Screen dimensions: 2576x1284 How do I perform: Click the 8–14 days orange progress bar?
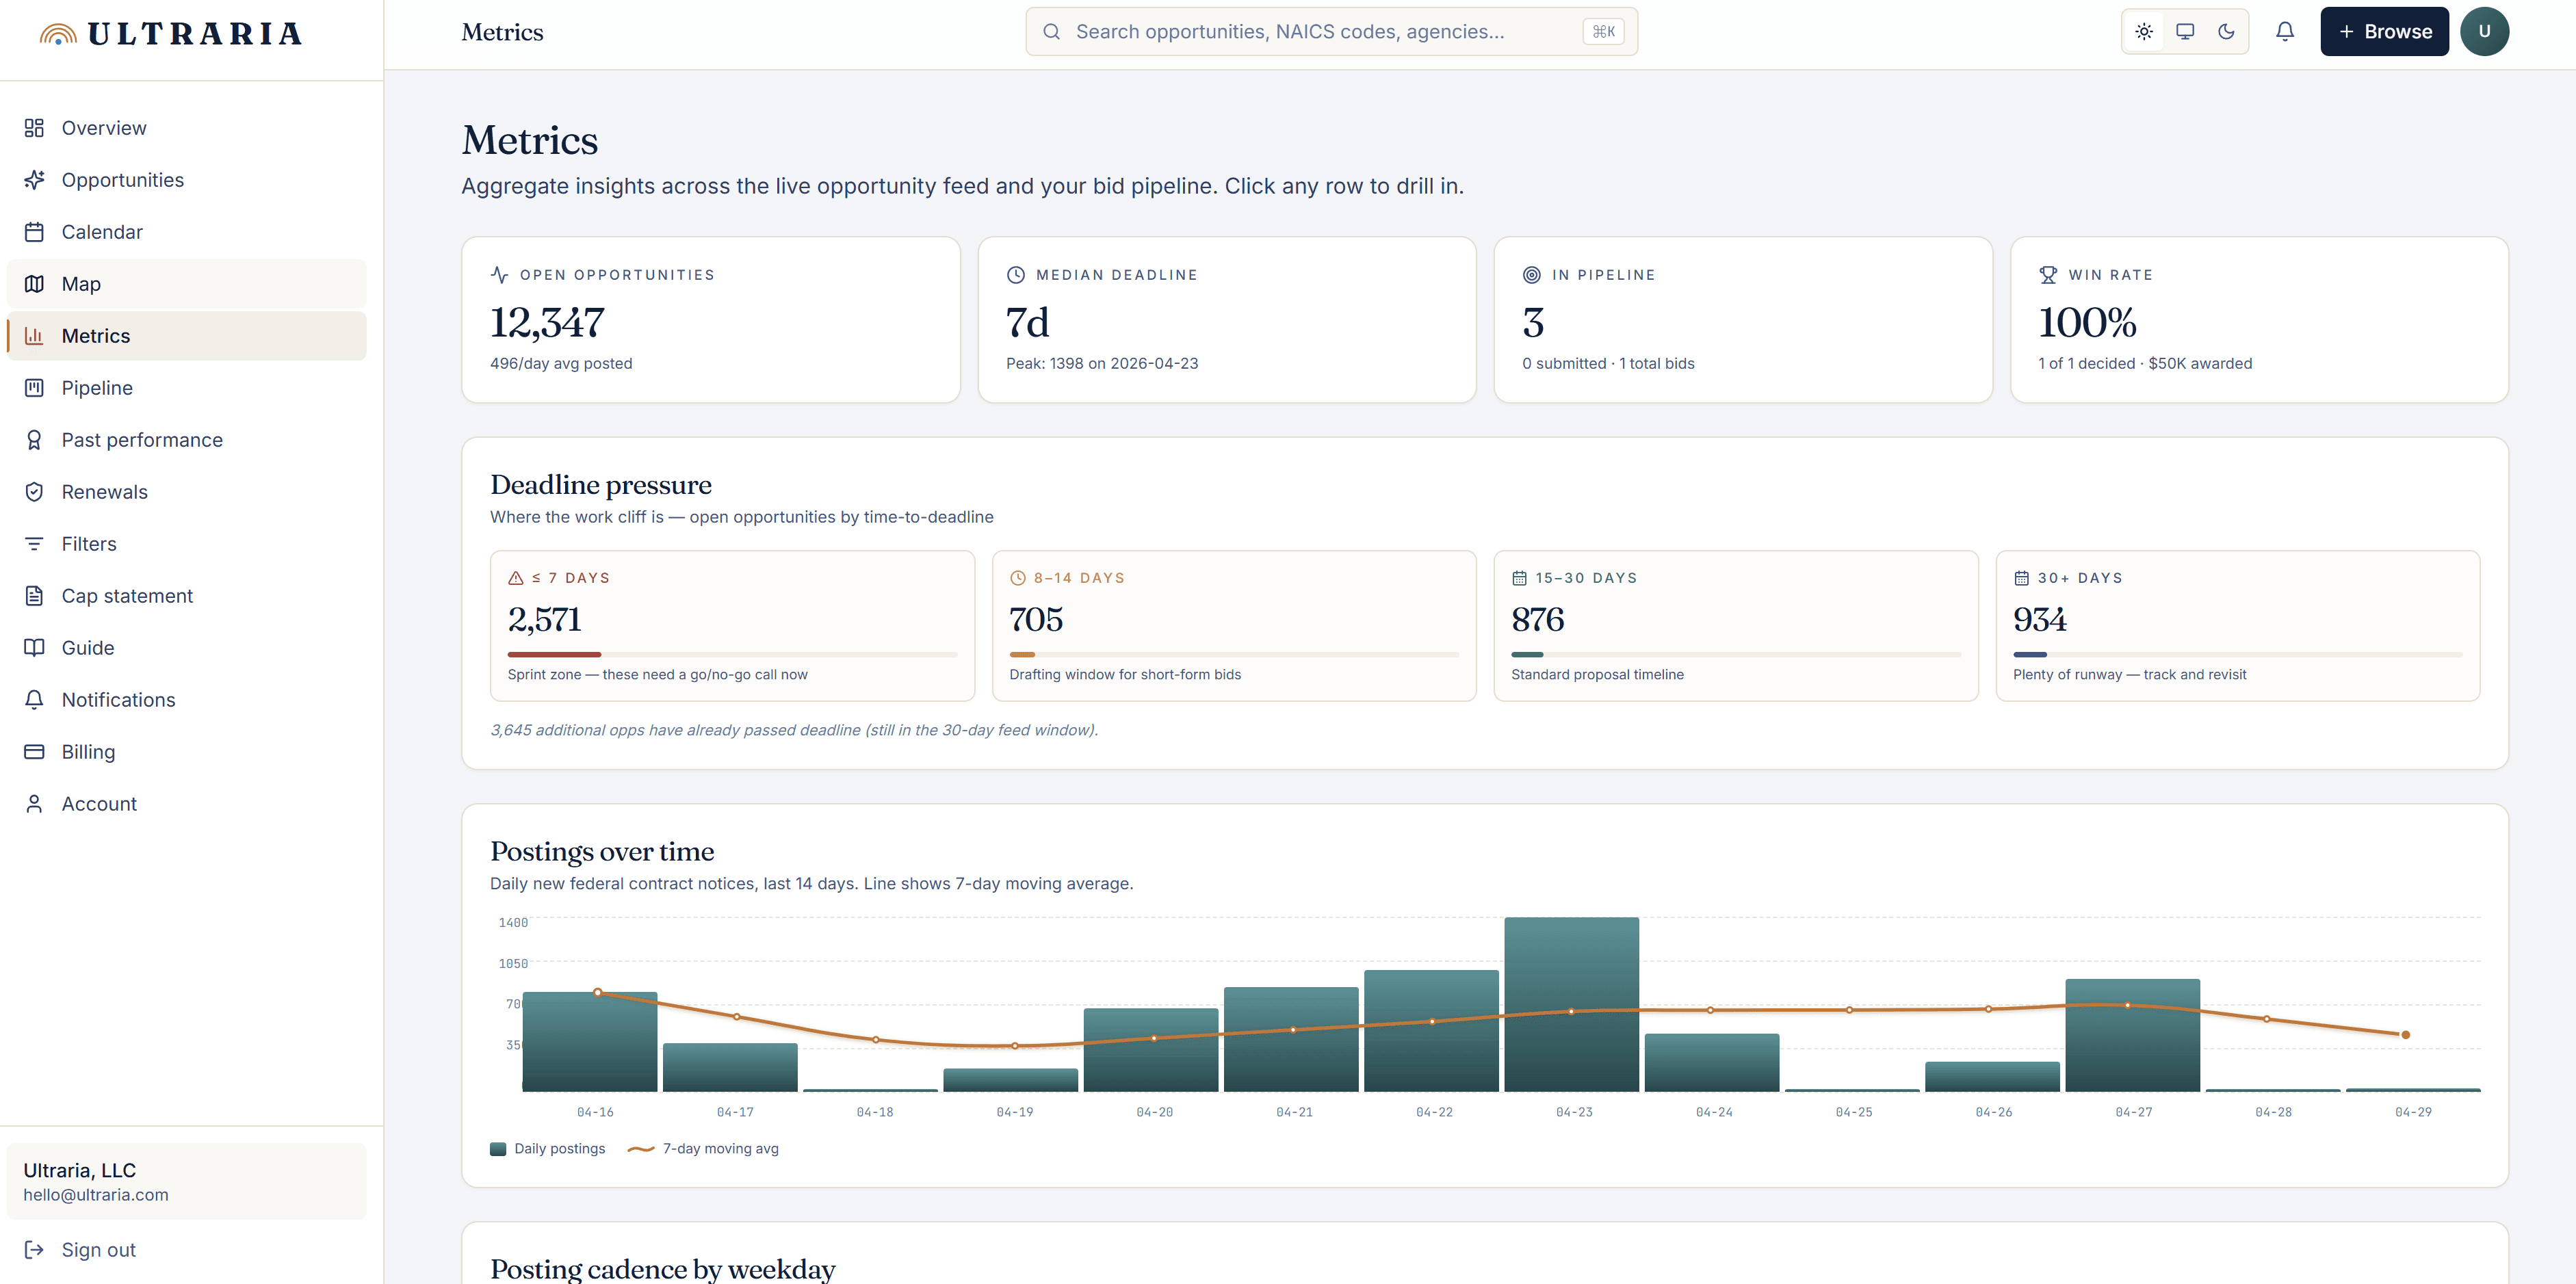pyautogui.click(x=1022, y=654)
